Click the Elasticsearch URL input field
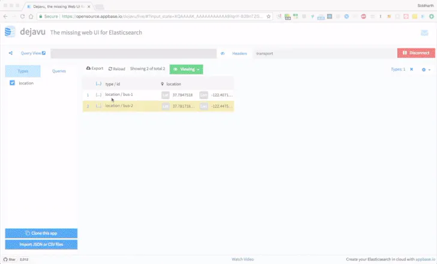This screenshot has width=437, height=264. point(133,53)
